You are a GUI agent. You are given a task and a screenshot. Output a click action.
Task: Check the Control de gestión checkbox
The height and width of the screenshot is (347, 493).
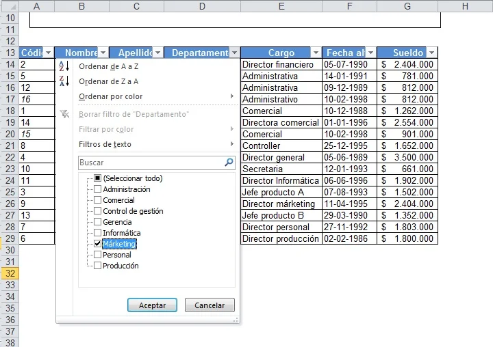tap(97, 211)
